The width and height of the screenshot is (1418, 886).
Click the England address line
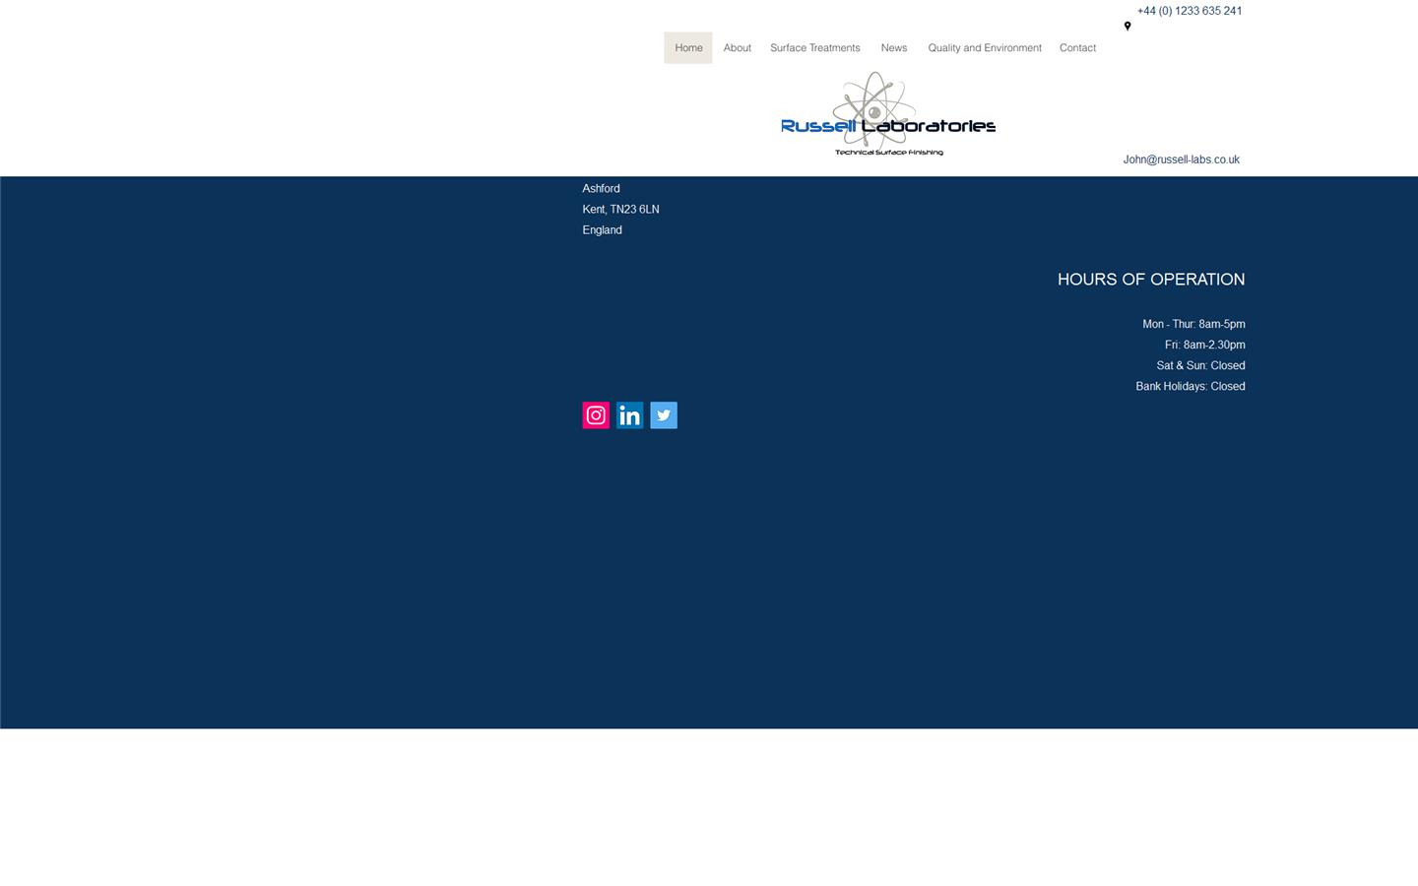[x=602, y=230]
